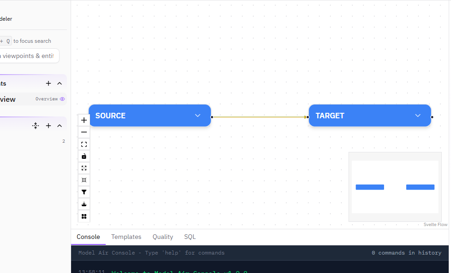Click the minimap overview panel
Viewport: 451px width, 273px height.
395,187
